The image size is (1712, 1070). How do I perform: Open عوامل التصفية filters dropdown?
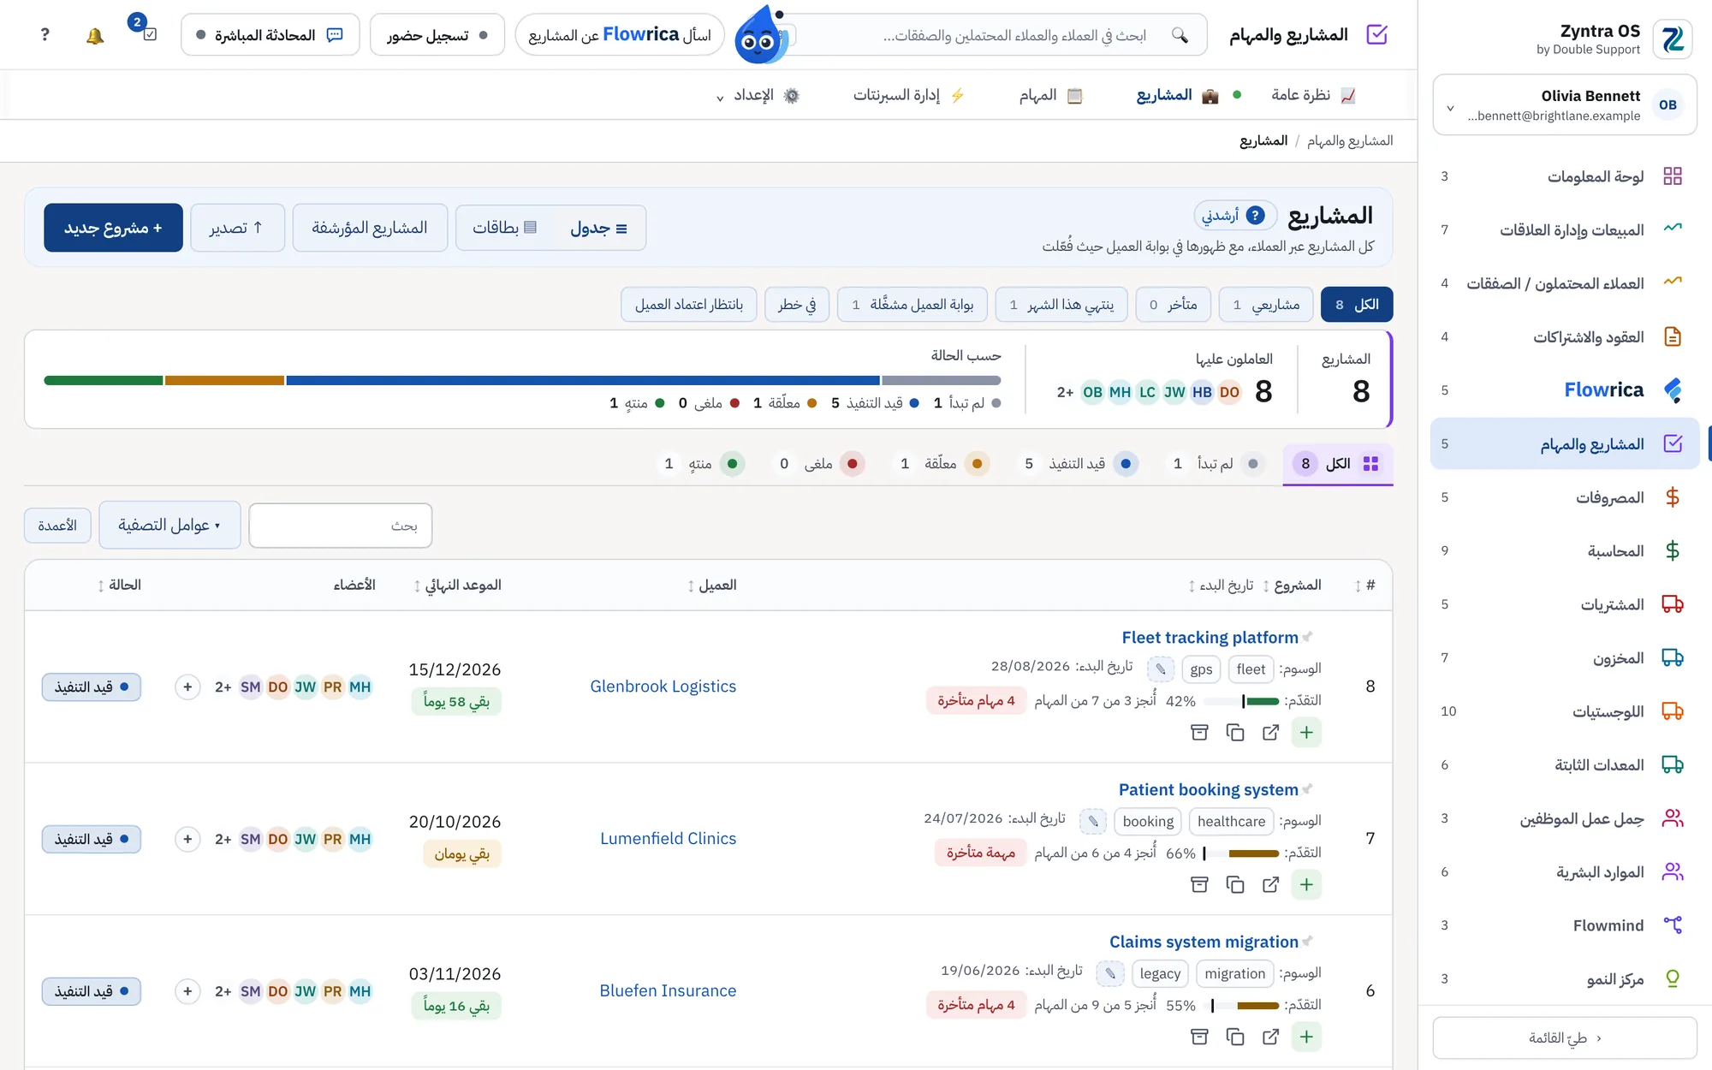click(169, 525)
